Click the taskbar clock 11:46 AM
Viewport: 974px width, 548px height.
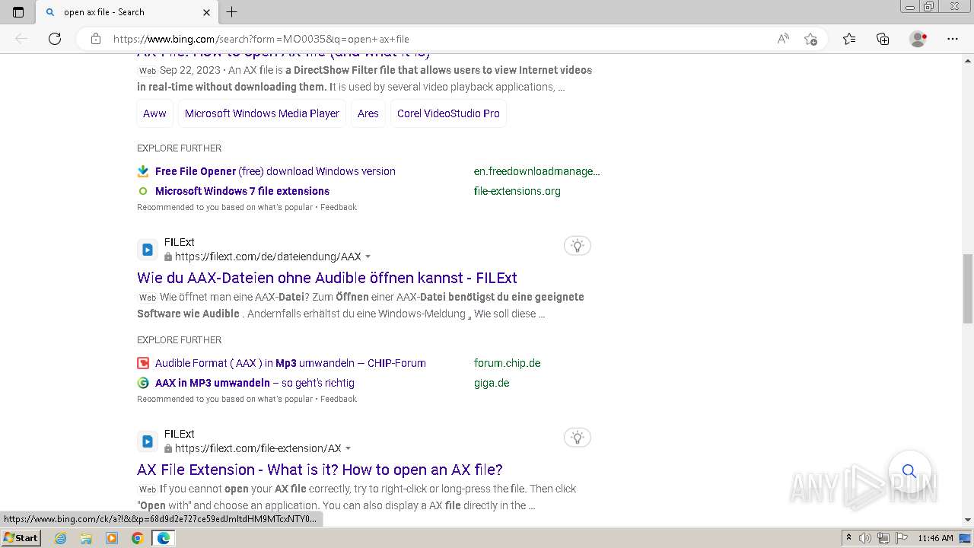pos(935,538)
